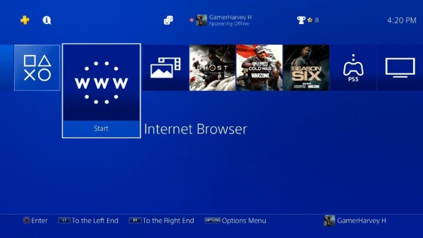Select the PS5 controller tile
This screenshot has height=238, width=423.
[x=353, y=68]
